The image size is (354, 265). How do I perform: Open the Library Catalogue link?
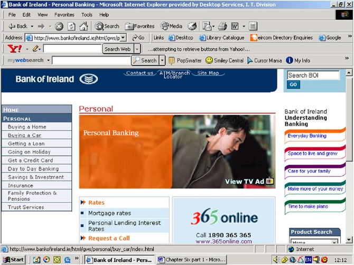222,37
